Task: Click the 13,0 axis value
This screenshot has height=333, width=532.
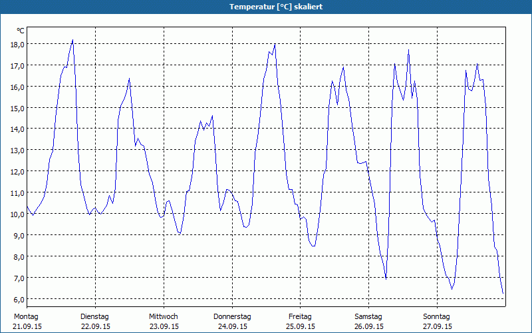Action: click(x=17, y=151)
